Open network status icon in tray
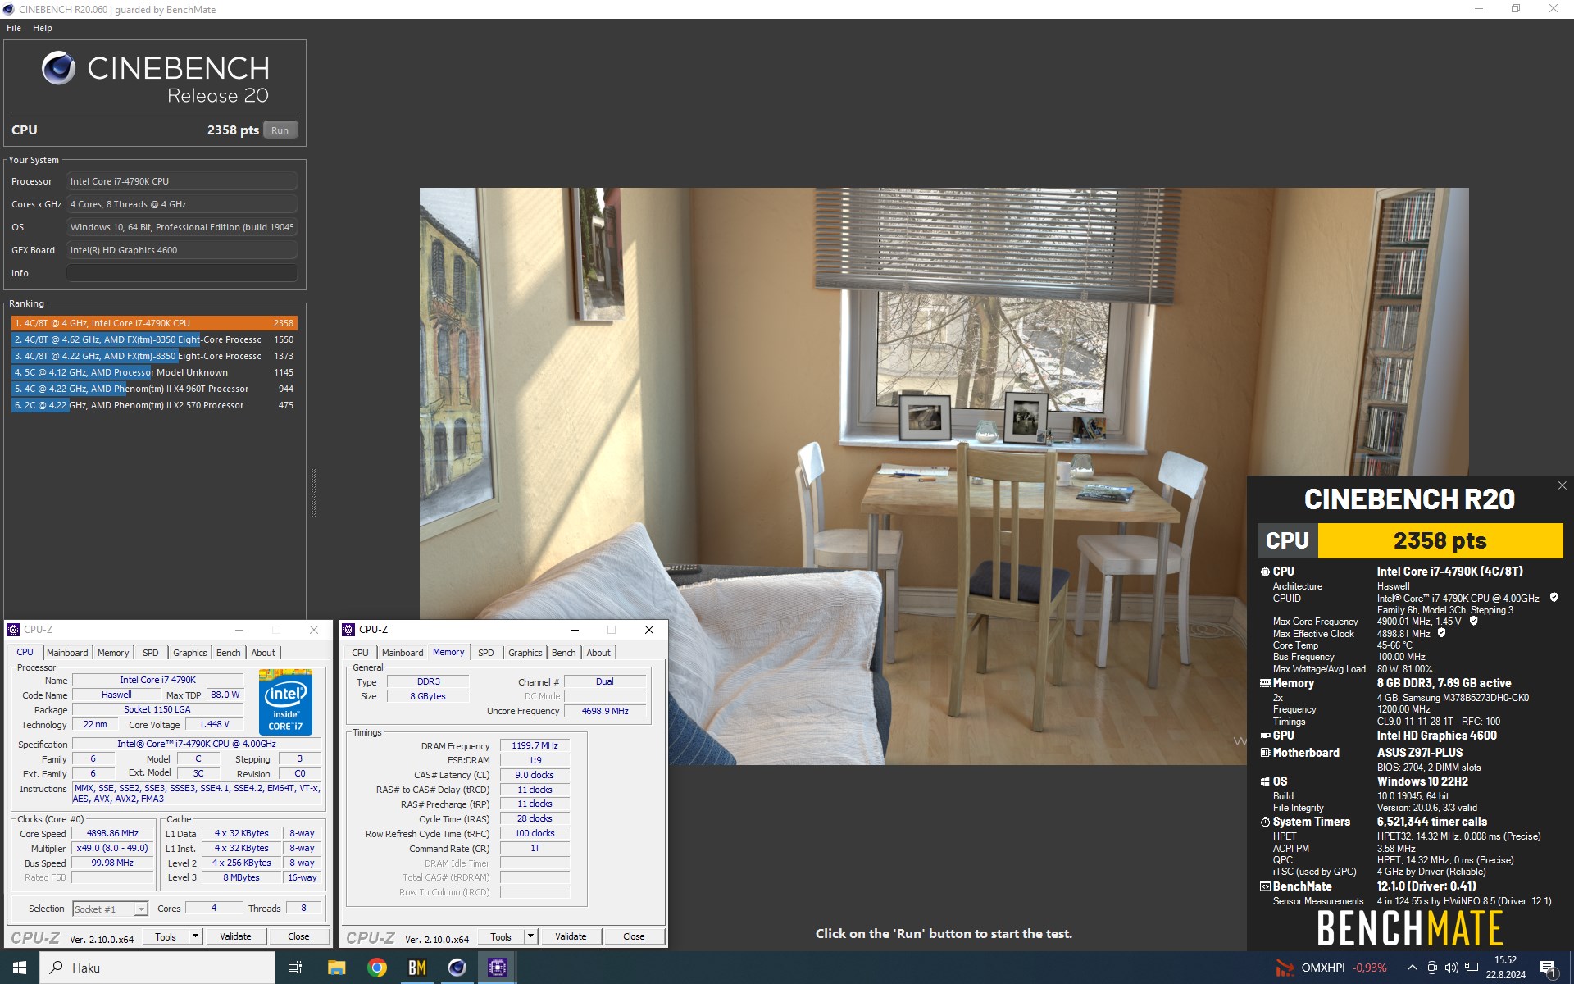Image resolution: width=1574 pixels, height=984 pixels. point(1472,968)
